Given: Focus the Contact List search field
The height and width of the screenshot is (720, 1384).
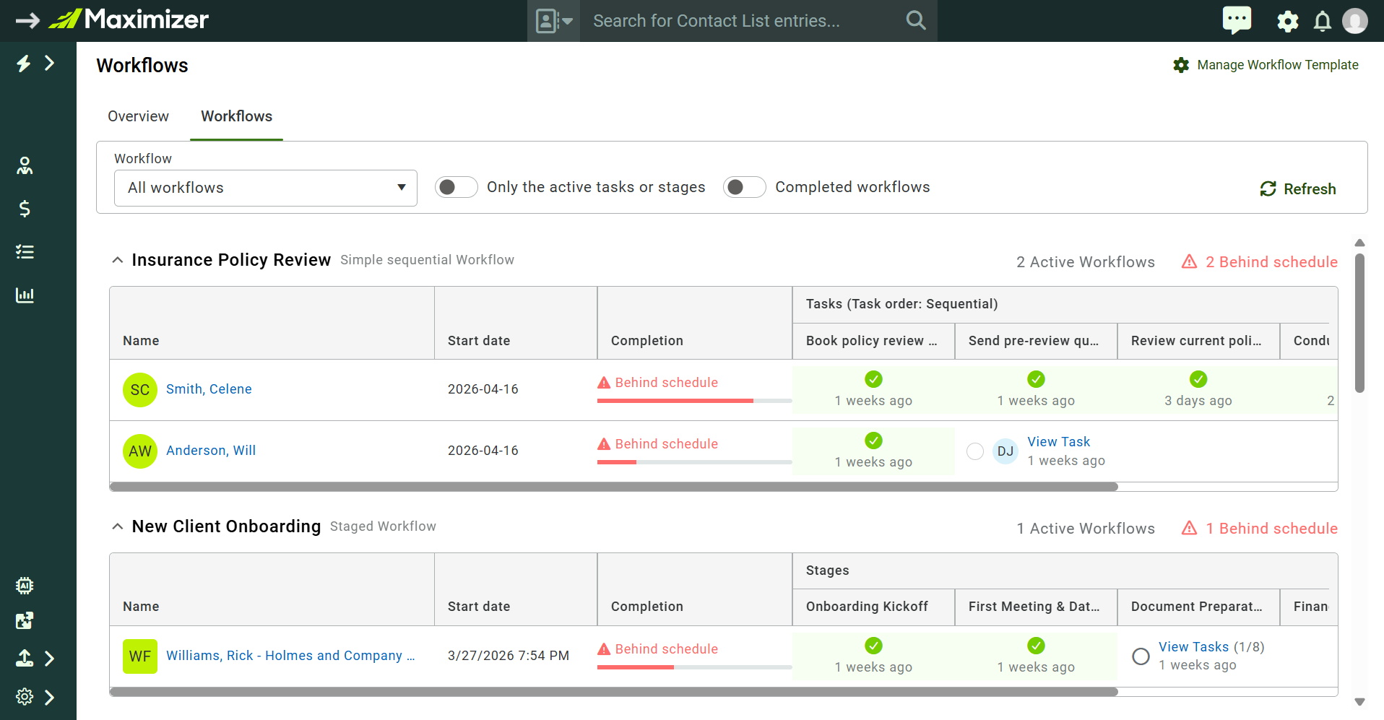Looking at the screenshot, I should (x=744, y=21).
